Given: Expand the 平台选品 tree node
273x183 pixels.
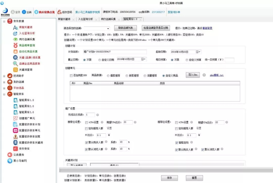Looking at the screenshot, I should tap(4, 88).
